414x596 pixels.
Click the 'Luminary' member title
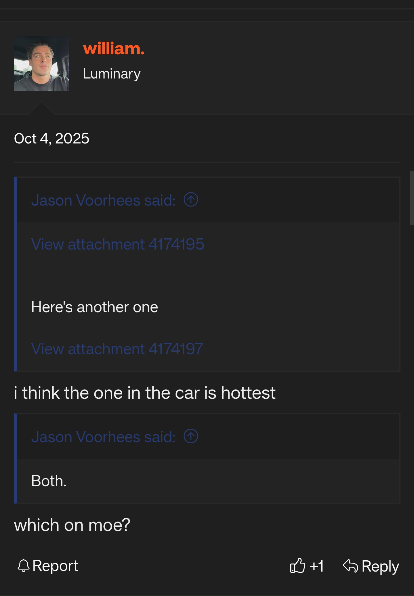(x=112, y=74)
